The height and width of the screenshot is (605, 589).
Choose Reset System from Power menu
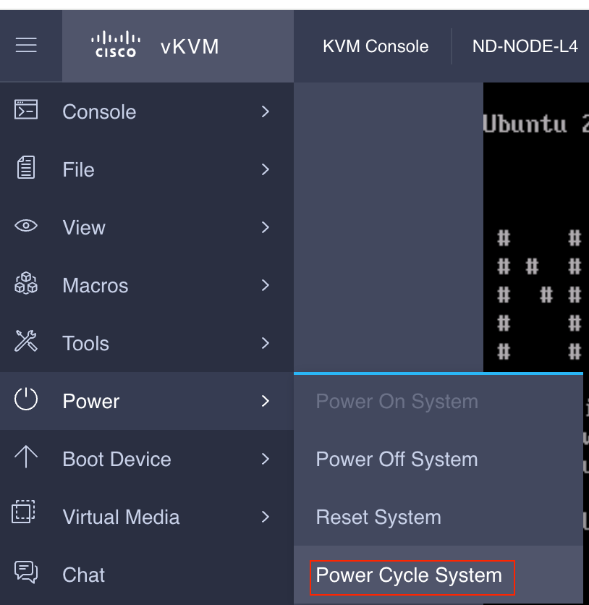click(378, 517)
